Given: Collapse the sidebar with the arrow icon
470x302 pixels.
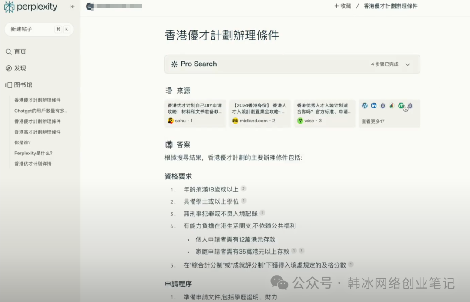Looking at the screenshot, I should (x=72, y=7).
